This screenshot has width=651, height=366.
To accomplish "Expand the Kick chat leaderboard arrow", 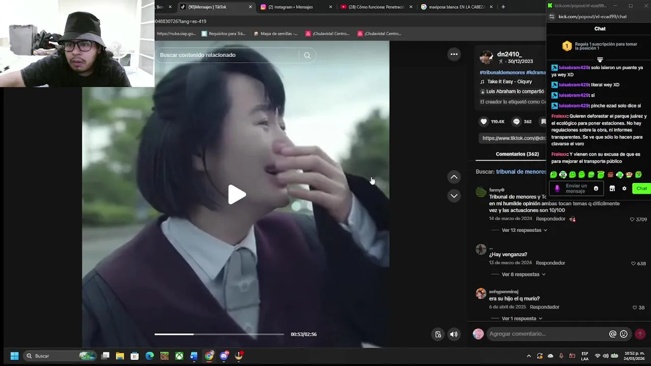I will [x=600, y=60].
